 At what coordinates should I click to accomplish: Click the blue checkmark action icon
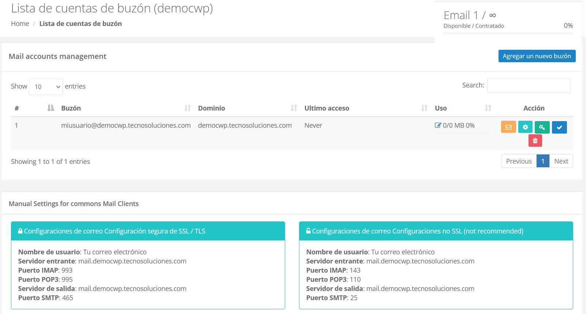[x=559, y=127]
